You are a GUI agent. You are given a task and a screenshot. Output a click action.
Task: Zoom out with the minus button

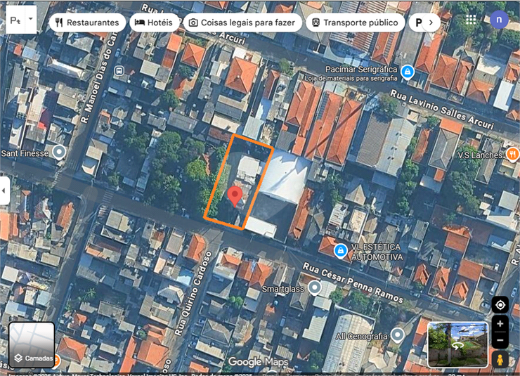[x=500, y=341]
